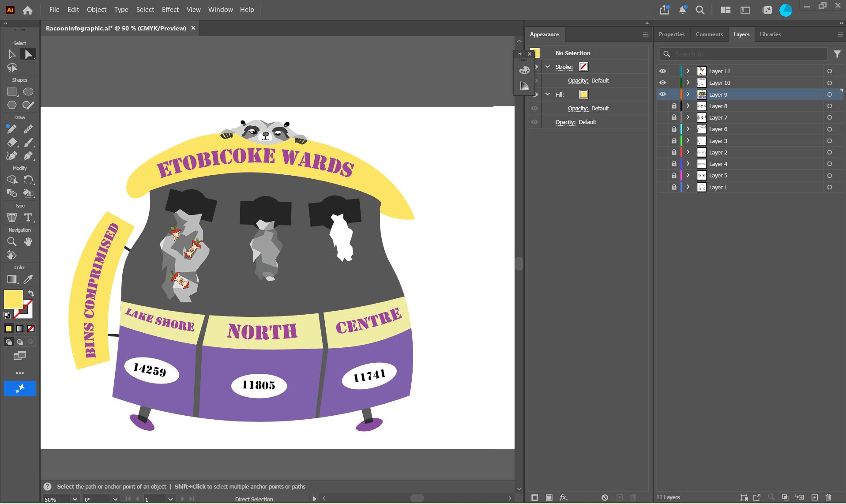
Task: Switch to the Libraries tab
Action: pyautogui.click(x=770, y=34)
